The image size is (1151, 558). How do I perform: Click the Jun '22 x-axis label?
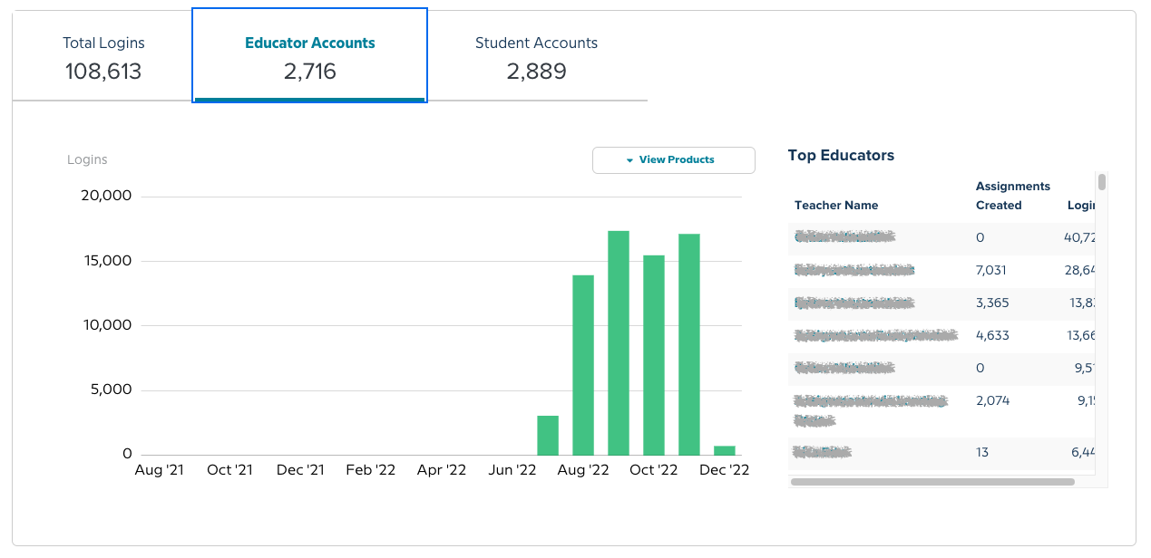coord(512,470)
